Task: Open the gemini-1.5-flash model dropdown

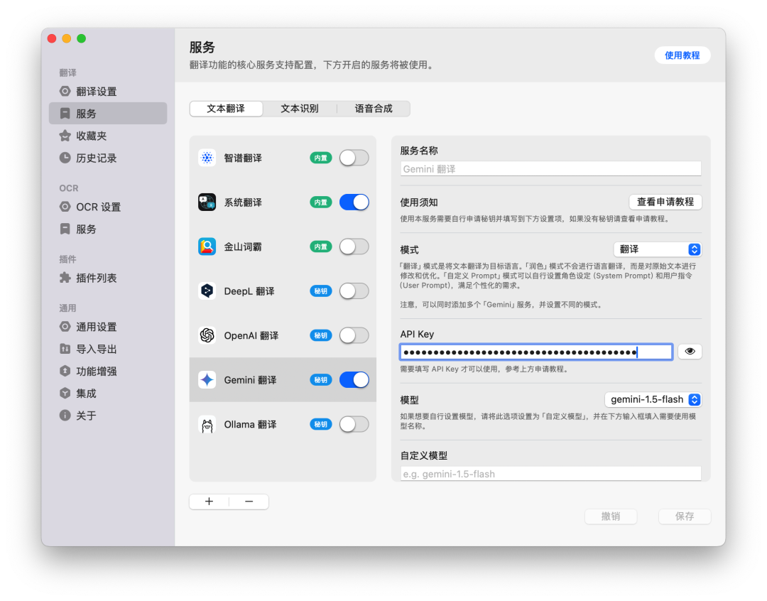Action: 653,399
